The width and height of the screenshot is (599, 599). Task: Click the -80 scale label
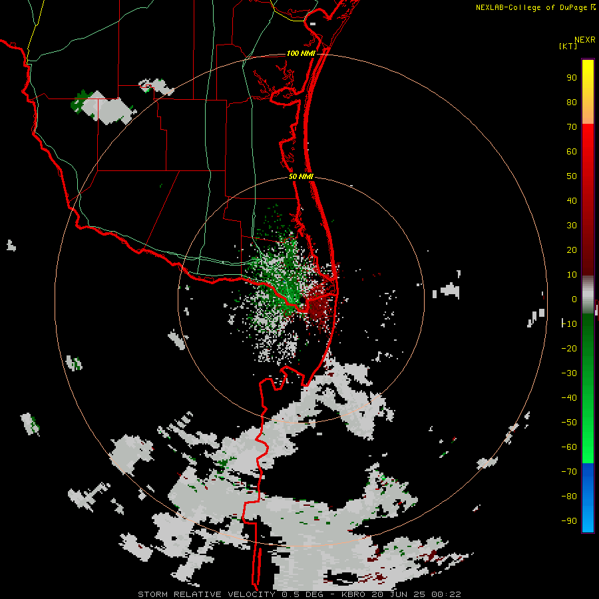[x=569, y=497]
